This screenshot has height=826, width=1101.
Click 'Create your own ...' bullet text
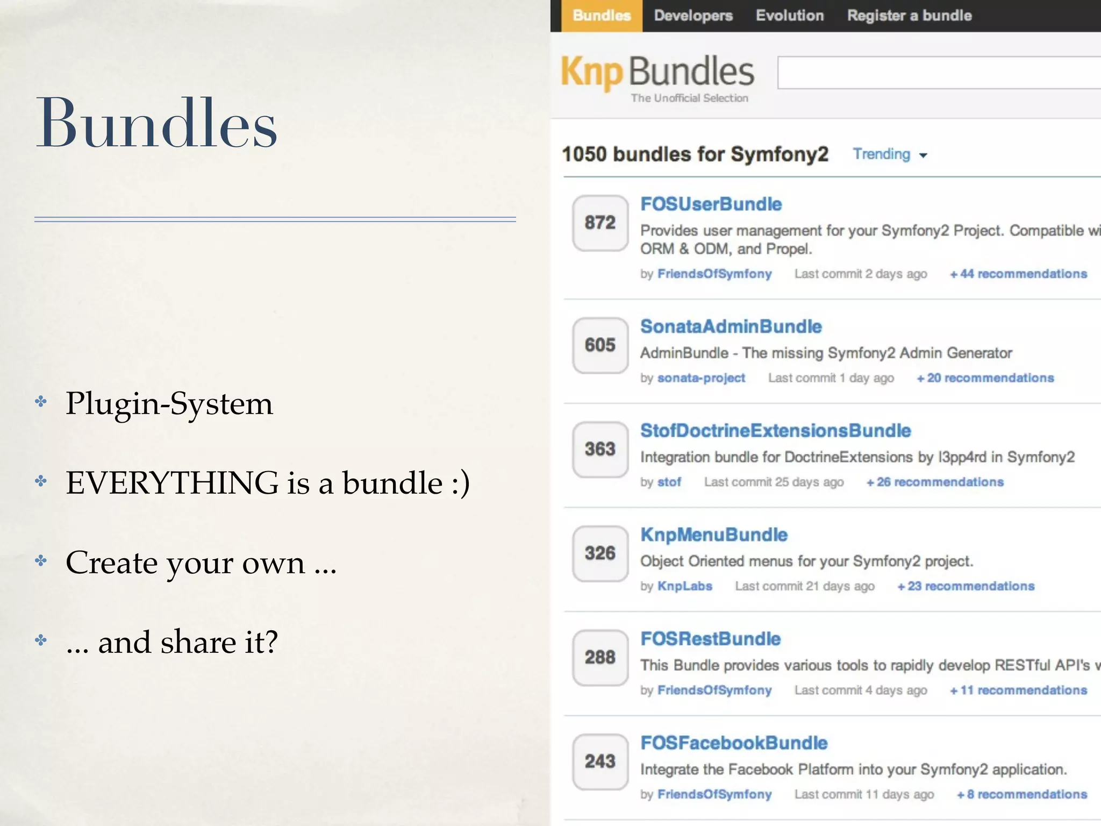click(x=201, y=563)
